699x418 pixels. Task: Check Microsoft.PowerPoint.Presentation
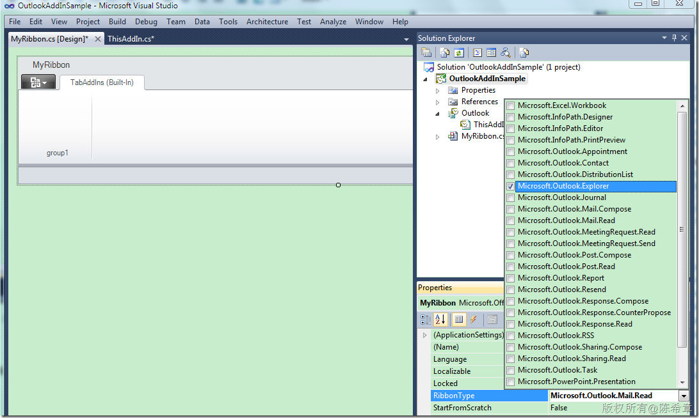tap(510, 382)
